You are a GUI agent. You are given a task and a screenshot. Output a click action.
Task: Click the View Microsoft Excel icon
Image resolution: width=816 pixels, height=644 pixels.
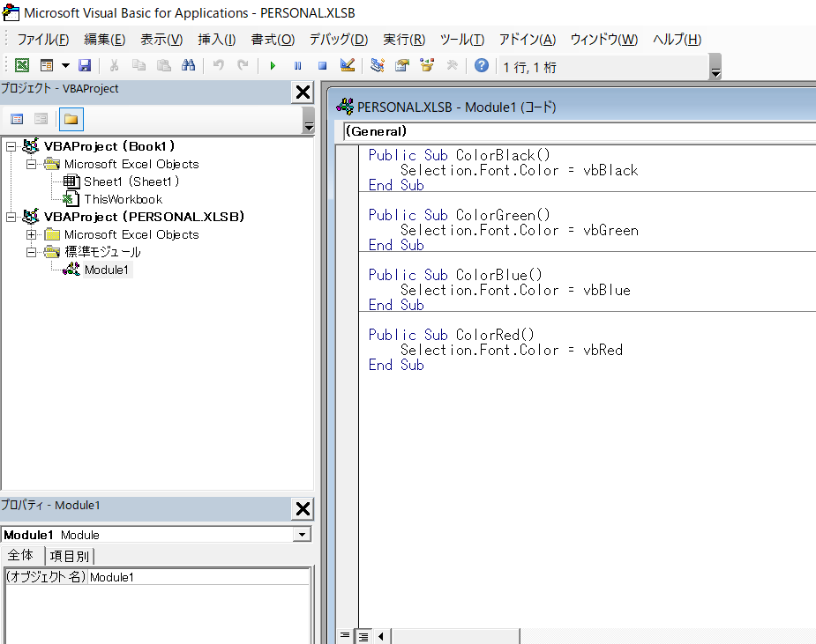22,66
